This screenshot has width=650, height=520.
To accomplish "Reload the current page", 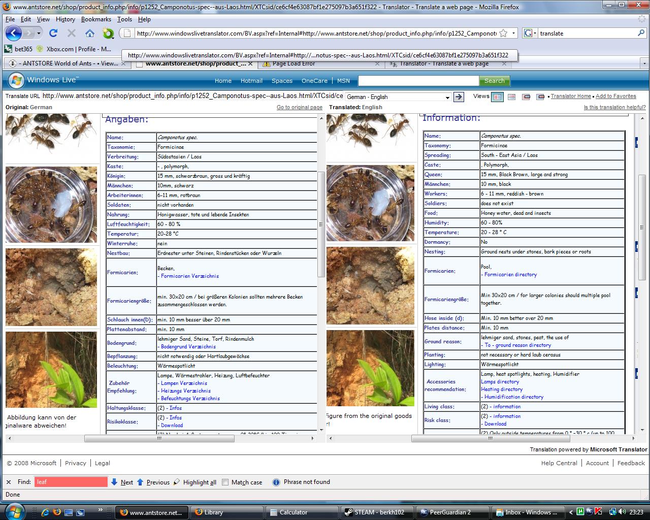I will [x=53, y=34].
